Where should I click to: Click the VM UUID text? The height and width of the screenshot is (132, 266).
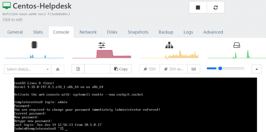pyautogui.click(x=36, y=14)
